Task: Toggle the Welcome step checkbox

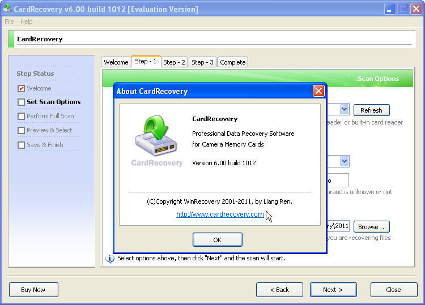Action: [21, 88]
